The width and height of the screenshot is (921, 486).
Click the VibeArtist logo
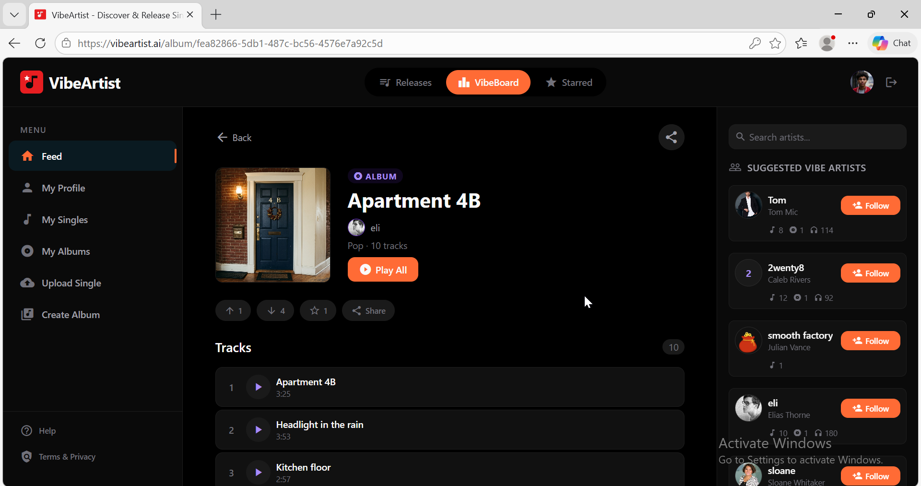pyautogui.click(x=70, y=82)
